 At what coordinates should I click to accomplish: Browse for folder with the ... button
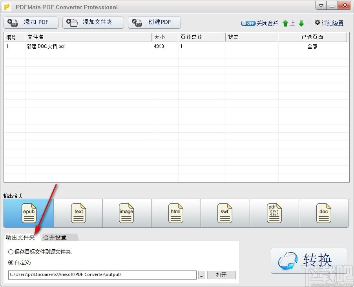(202, 275)
